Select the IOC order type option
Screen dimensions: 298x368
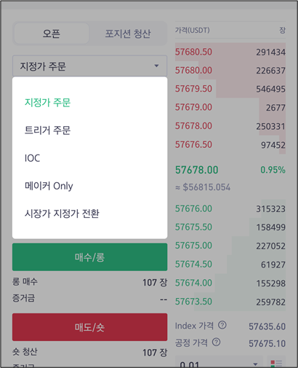[x=32, y=158]
